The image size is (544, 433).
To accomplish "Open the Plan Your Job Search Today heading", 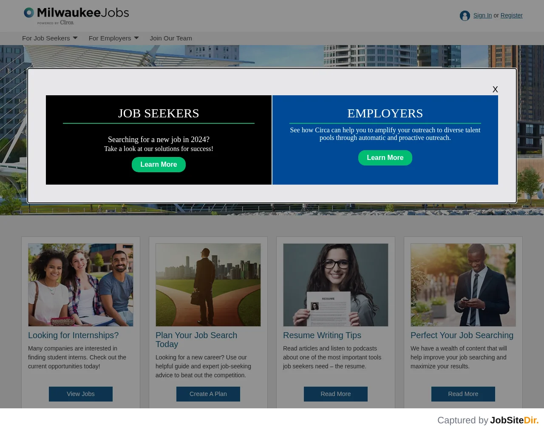I will (196, 340).
